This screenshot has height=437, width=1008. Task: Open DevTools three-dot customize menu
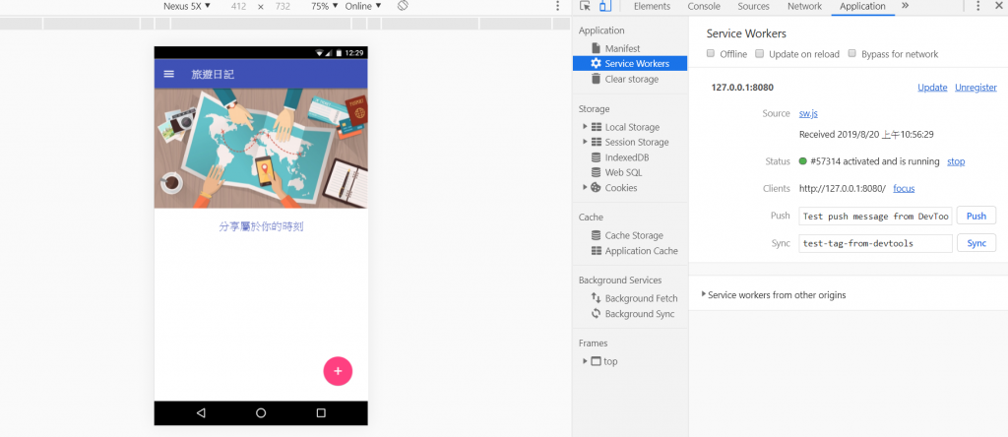pos(978,6)
